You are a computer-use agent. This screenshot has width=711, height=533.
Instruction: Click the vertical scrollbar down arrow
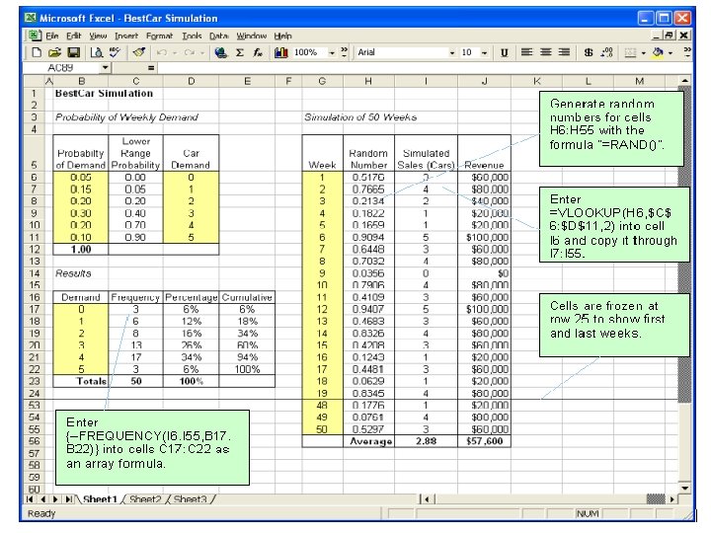tap(684, 489)
